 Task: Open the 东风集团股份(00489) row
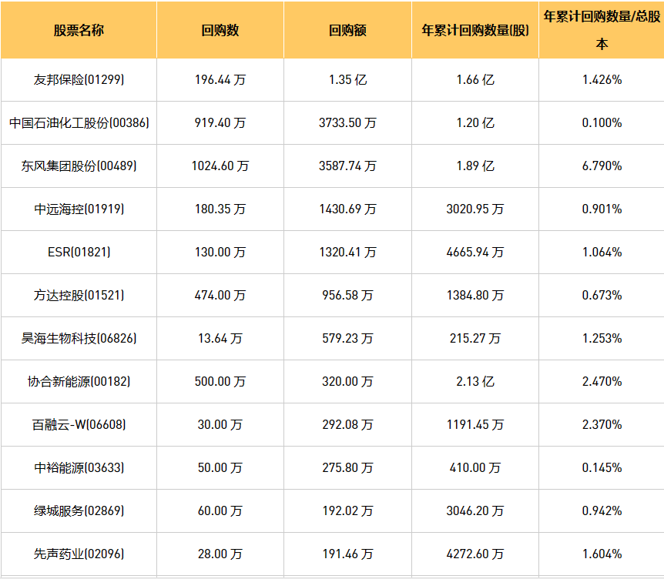pos(79,166)
